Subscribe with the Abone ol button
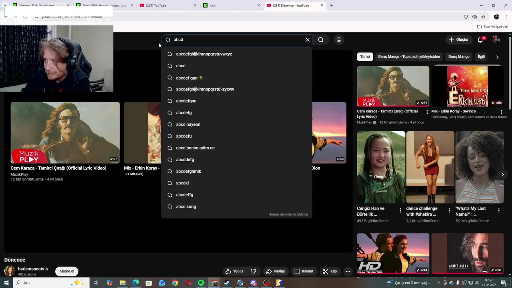This screenshot has width=512, height=288. 67,271
